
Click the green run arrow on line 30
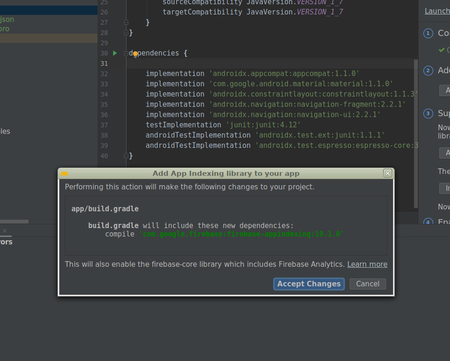point(115,53)
